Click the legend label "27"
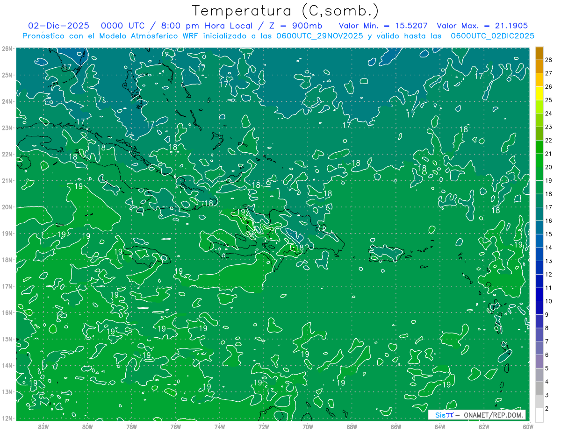The image size is (561, 433). pos(548,73)
